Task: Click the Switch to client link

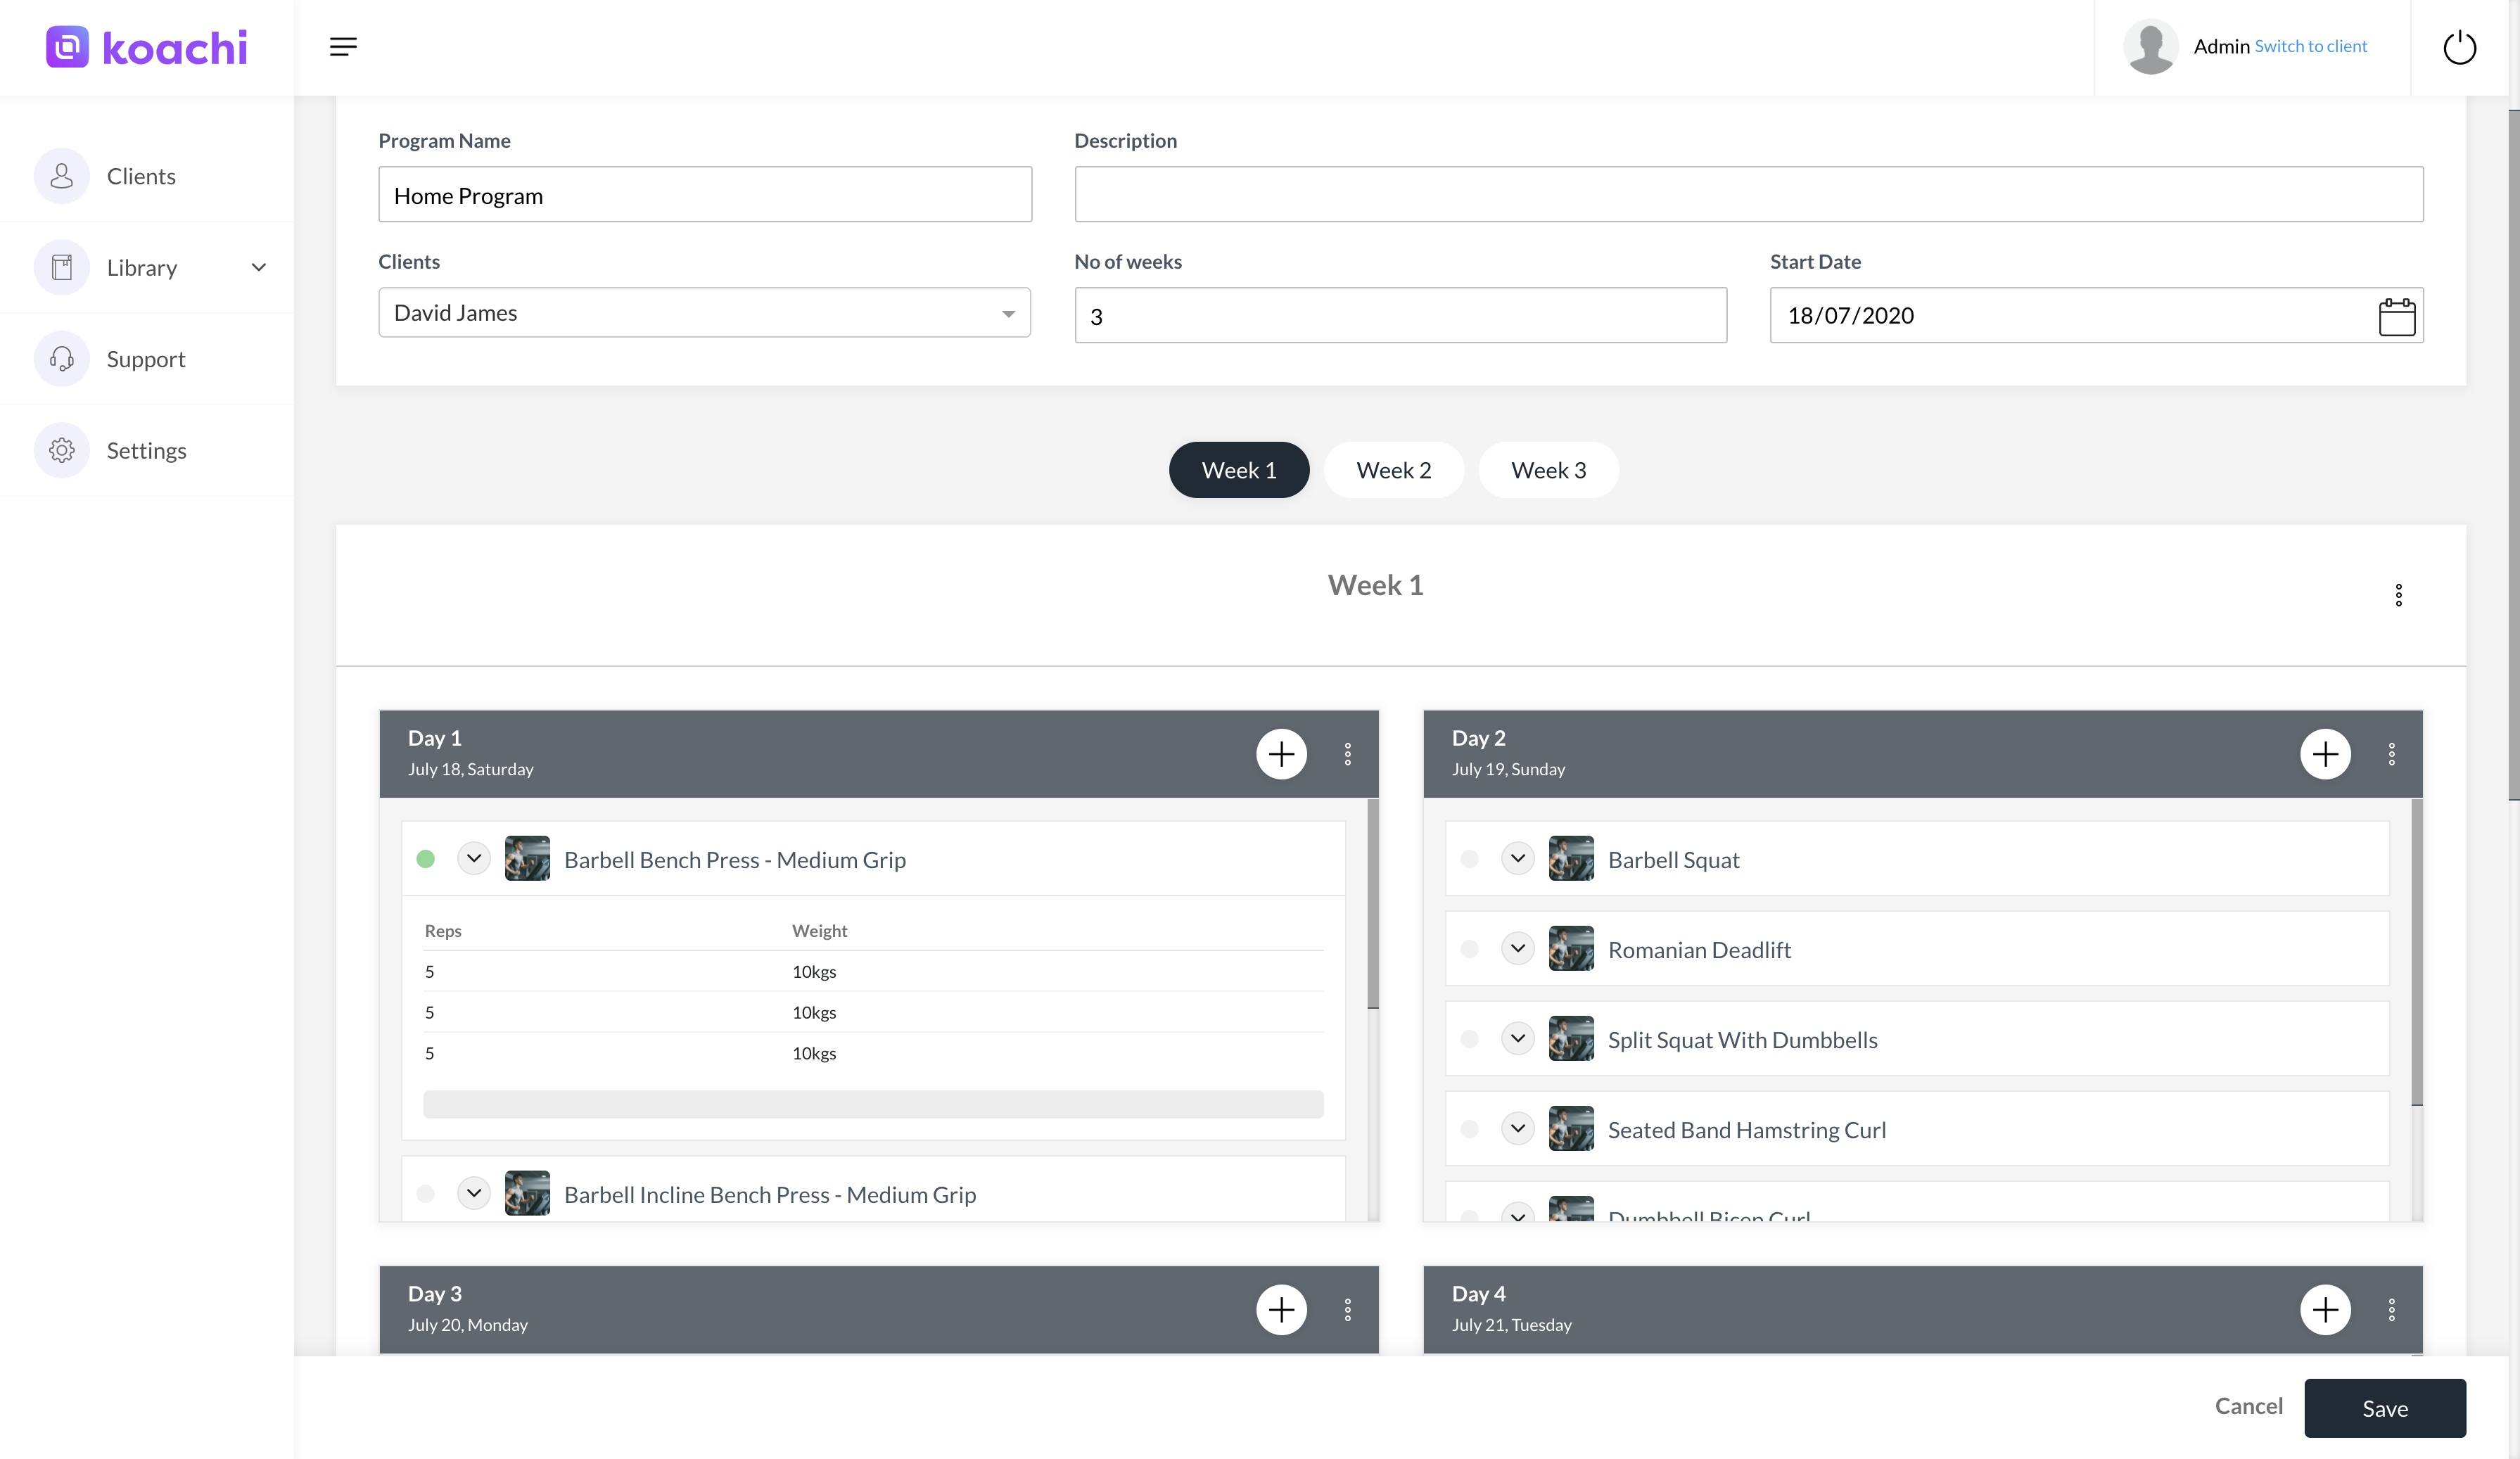Action: point(2310,46)
